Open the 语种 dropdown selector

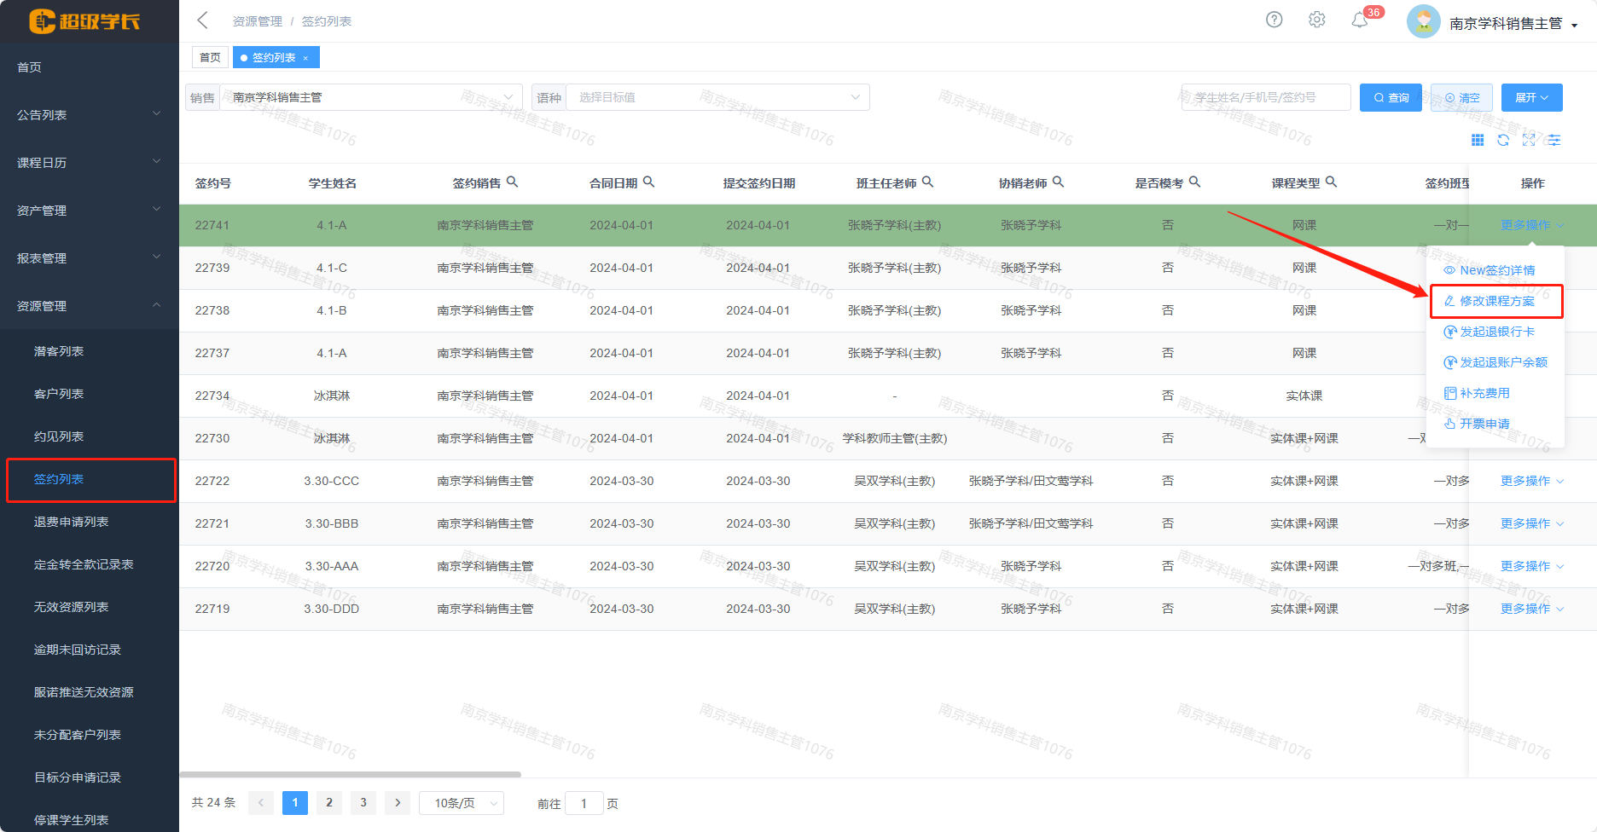coord(717,97)
